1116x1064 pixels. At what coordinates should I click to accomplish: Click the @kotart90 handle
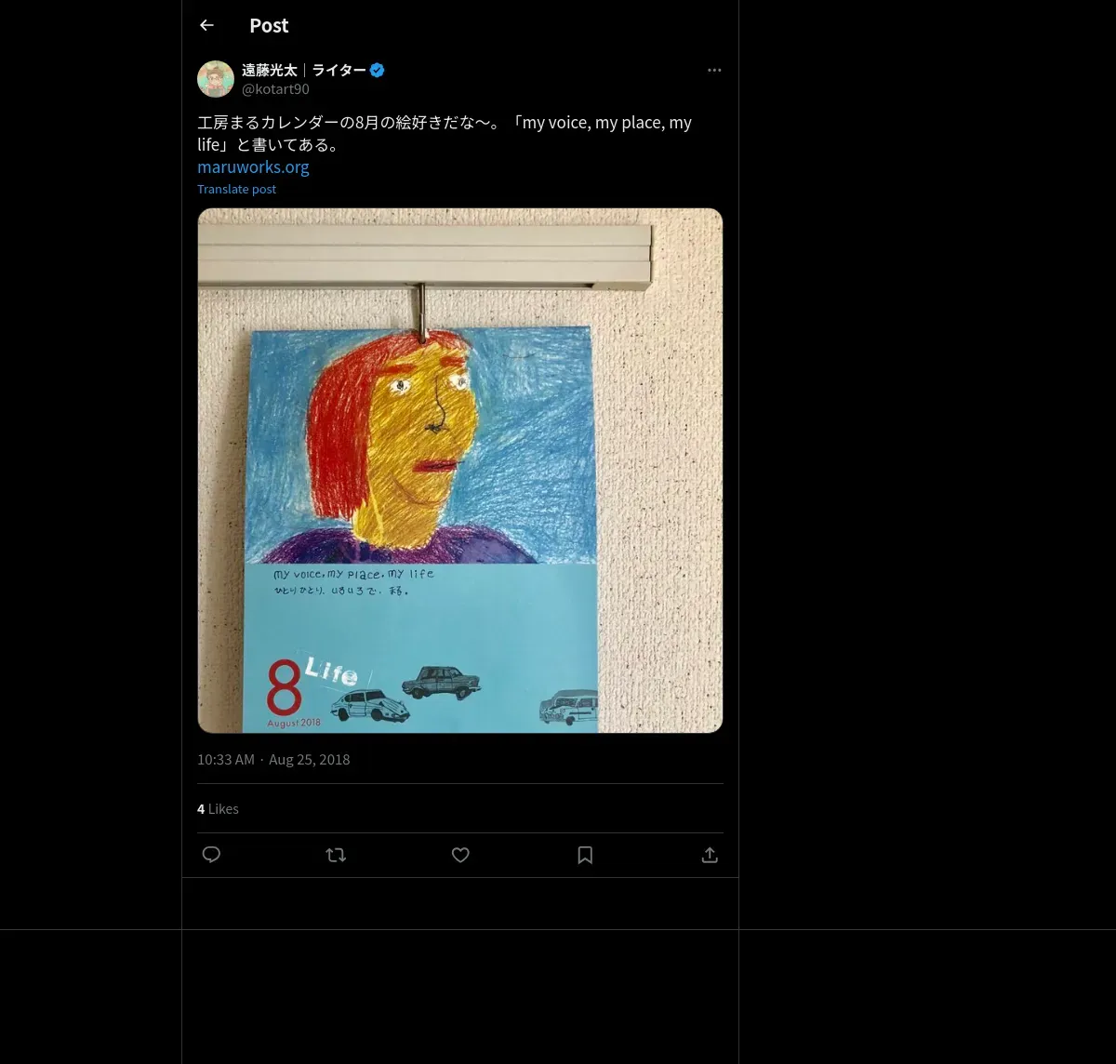[275, 89]
